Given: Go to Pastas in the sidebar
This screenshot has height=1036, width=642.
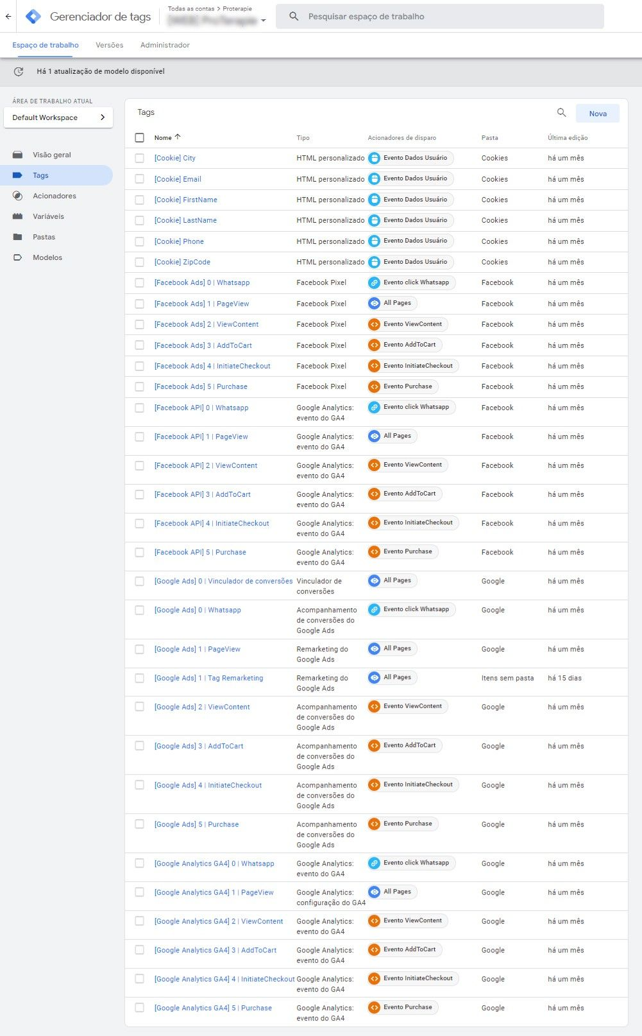Looking at the screenshot, I should coord(44,237).
